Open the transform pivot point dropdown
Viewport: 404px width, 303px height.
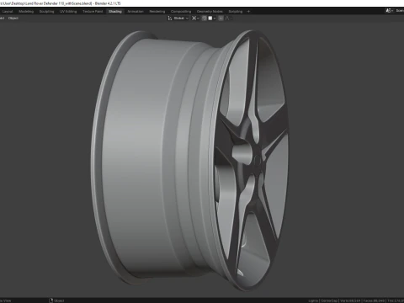coord(195,19)
